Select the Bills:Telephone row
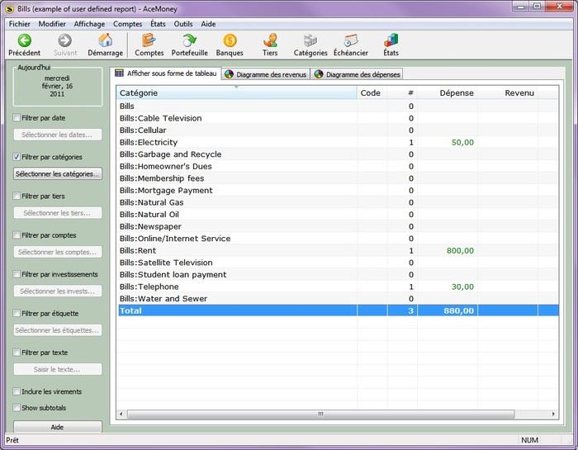Image resolution: width=578 pixels, height=450 pixels. [x=337, y=287]
